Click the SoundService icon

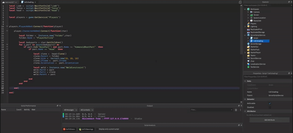(248, 58)
